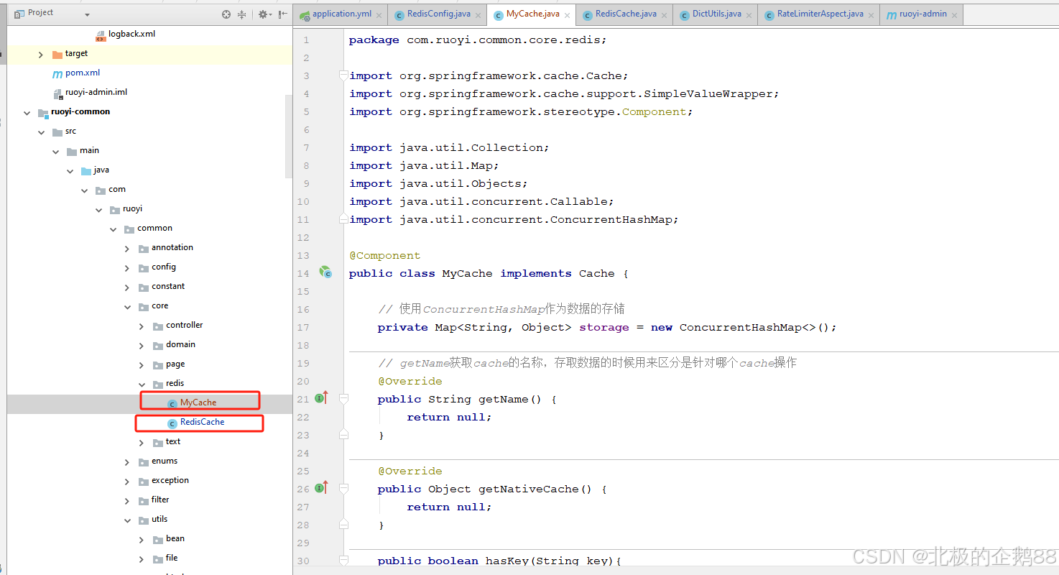
Task: Collapse the main folder
Action: [x=55, y=151]
